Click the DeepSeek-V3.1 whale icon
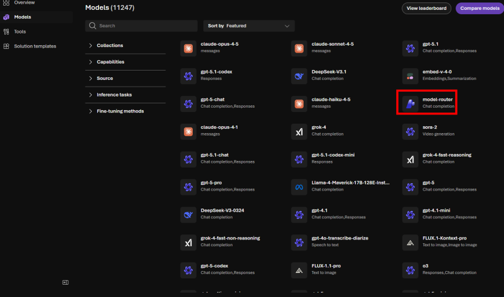 click(x=299, y=75)
